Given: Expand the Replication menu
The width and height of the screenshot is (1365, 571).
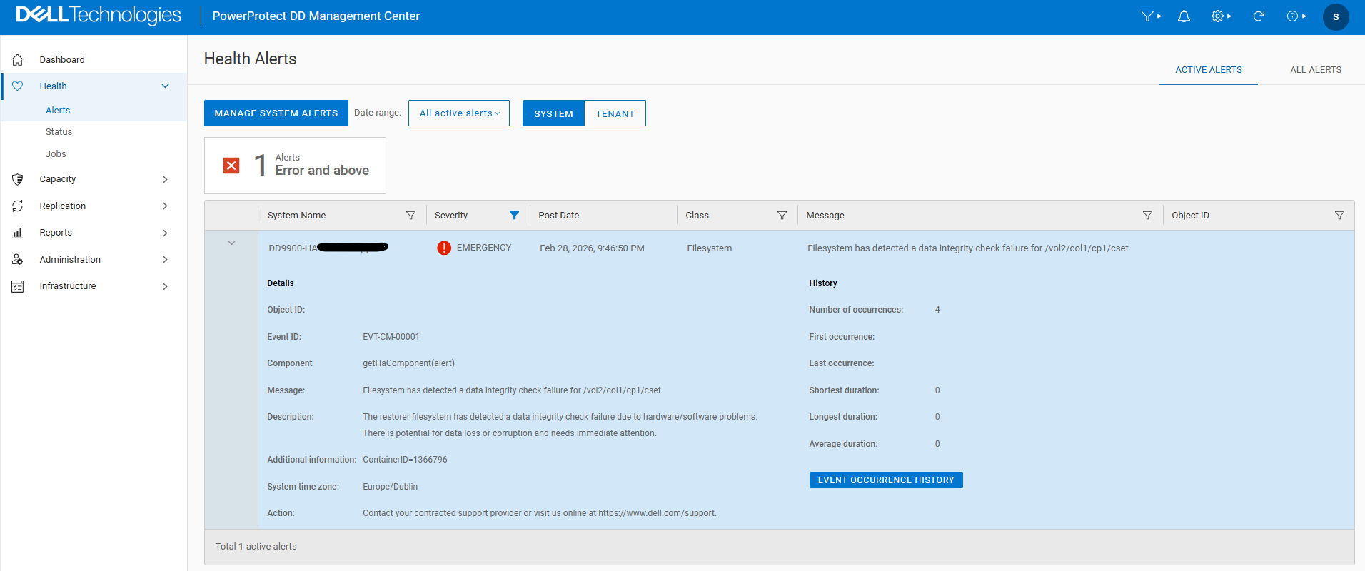Looking at the screenshot, I should 166,206.
